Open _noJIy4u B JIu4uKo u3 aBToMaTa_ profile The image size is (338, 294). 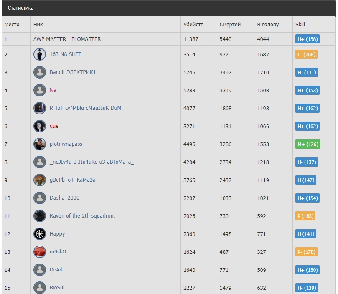[x=92, y=162]
